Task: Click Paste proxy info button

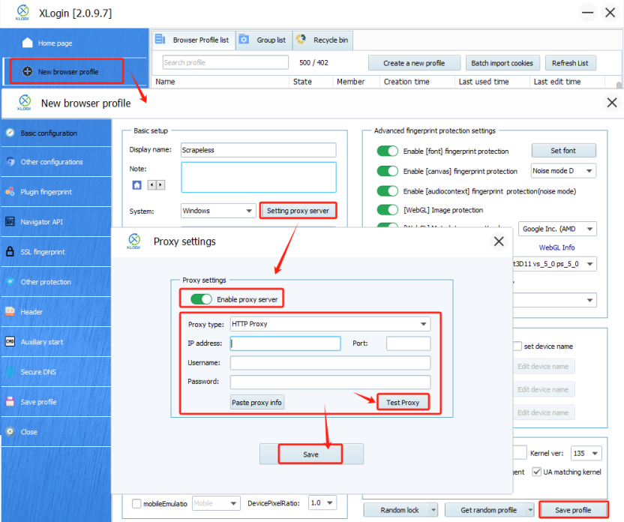Action: coord(256,402)
